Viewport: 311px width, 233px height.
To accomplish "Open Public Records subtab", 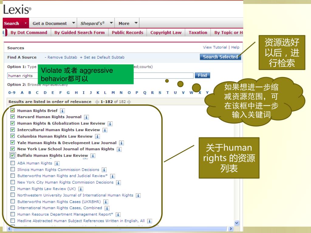I will coord(127,32).
